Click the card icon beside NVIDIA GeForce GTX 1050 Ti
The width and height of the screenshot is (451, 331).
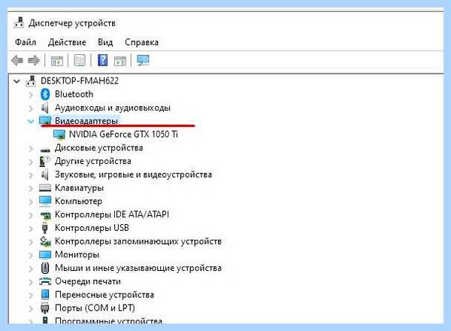coord(59,135)
